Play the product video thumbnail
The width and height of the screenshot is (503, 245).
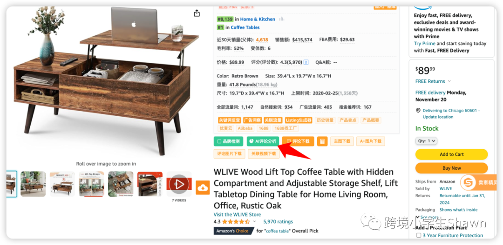pyautogui.click(x=179, y=184)
